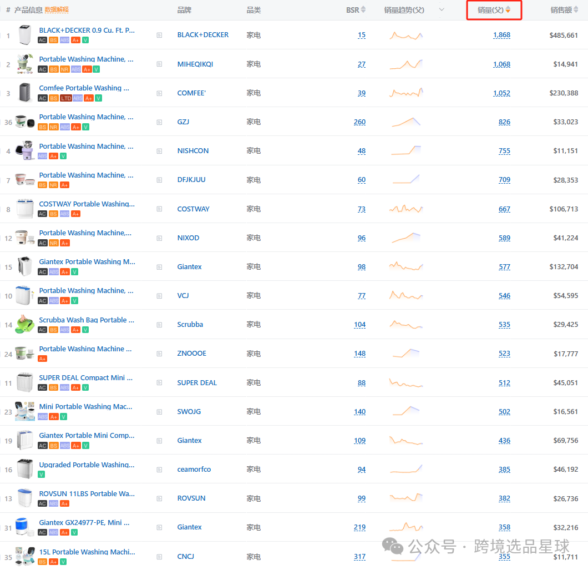The width and height of the screenshot is (588, 570).
Task: Open the ROVSUN 11LBS Portable title
Action: (87, 494)
